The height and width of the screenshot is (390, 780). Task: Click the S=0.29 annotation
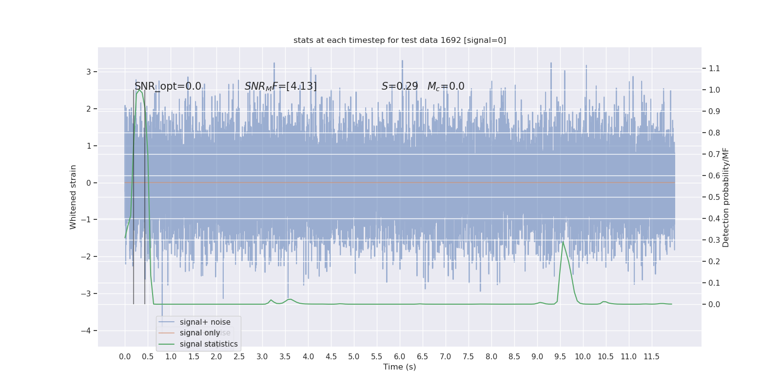coord(400,86)
